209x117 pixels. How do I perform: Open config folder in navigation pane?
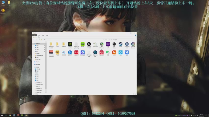pos(37,53)
